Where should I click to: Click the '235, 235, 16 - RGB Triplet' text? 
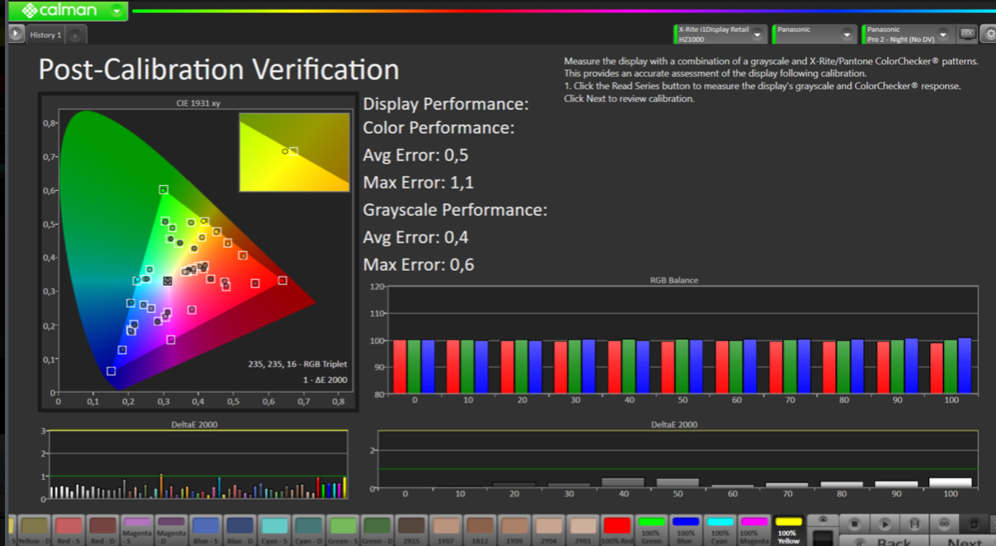click(x=298, y=364)
